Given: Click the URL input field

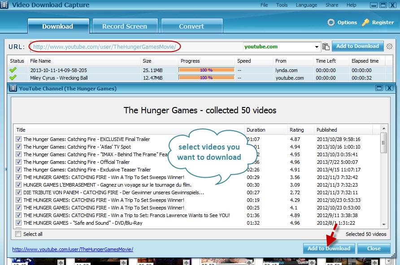Looking at the screenshot, I should 136,47.
